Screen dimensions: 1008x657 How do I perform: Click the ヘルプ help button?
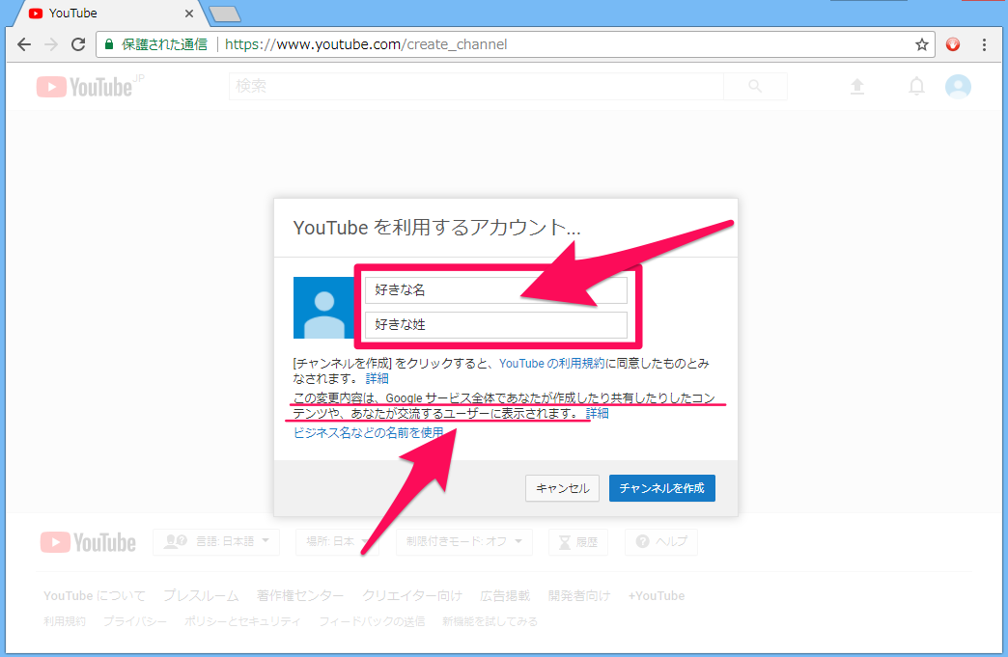660,542
